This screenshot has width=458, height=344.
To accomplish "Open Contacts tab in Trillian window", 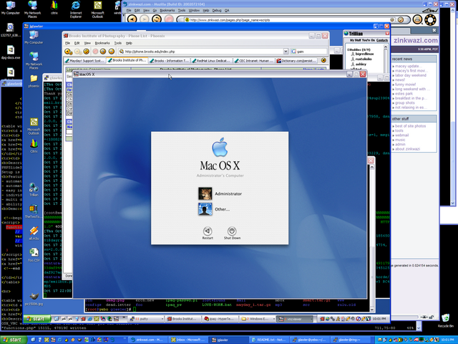I will pyautogui.click(x=382, y=40).
